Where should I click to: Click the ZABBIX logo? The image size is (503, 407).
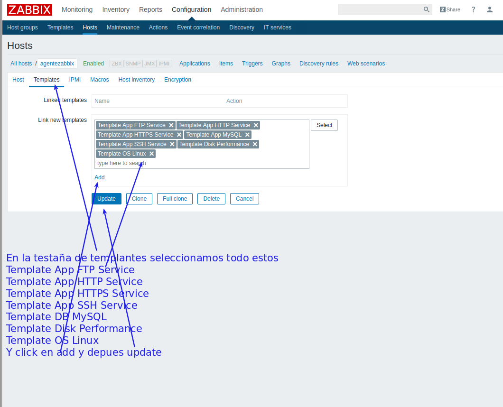(29, 9)
